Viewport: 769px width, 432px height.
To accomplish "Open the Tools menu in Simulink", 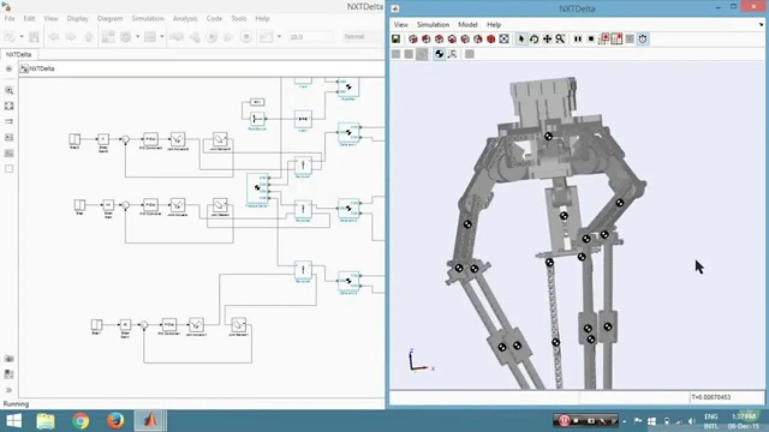I will [239, 19].
